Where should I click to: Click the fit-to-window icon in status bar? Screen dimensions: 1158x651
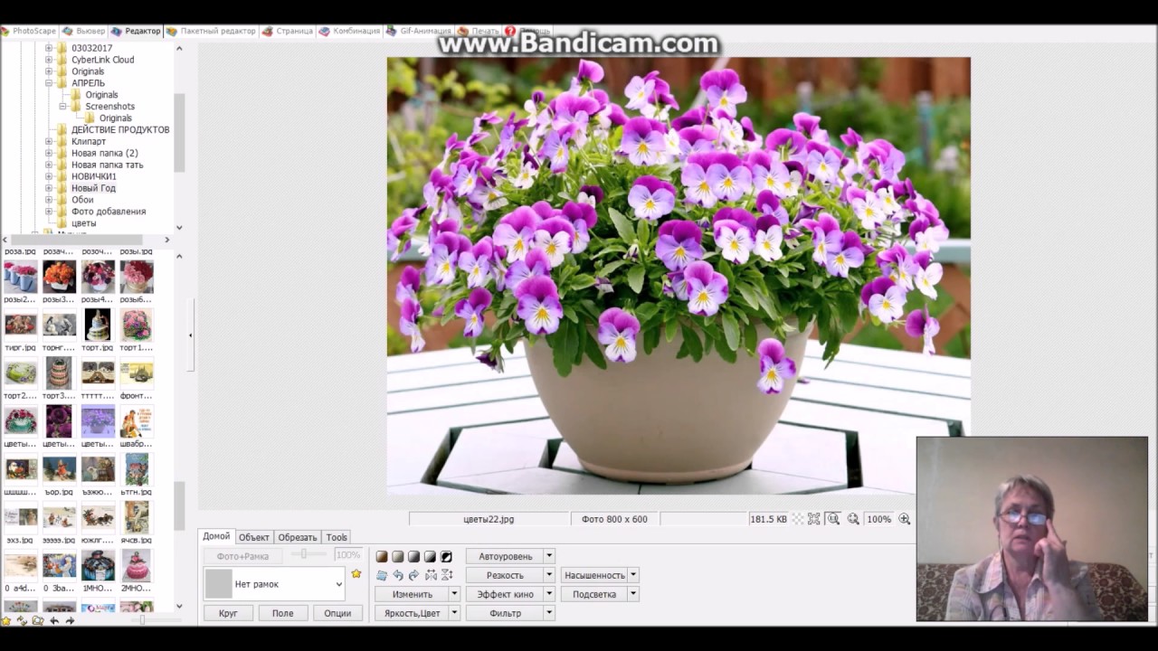[814, 519]
